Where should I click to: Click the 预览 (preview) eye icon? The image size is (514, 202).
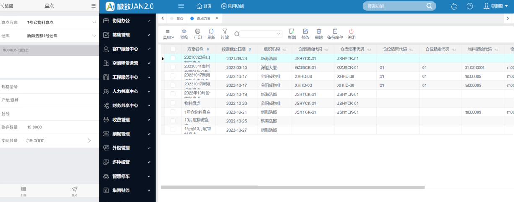[x=184, y=31]
